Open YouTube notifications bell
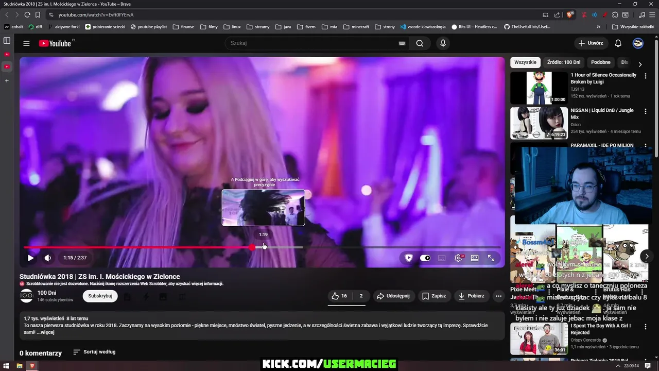This screenshot has height=371, width=659. [x=618, y=43]
